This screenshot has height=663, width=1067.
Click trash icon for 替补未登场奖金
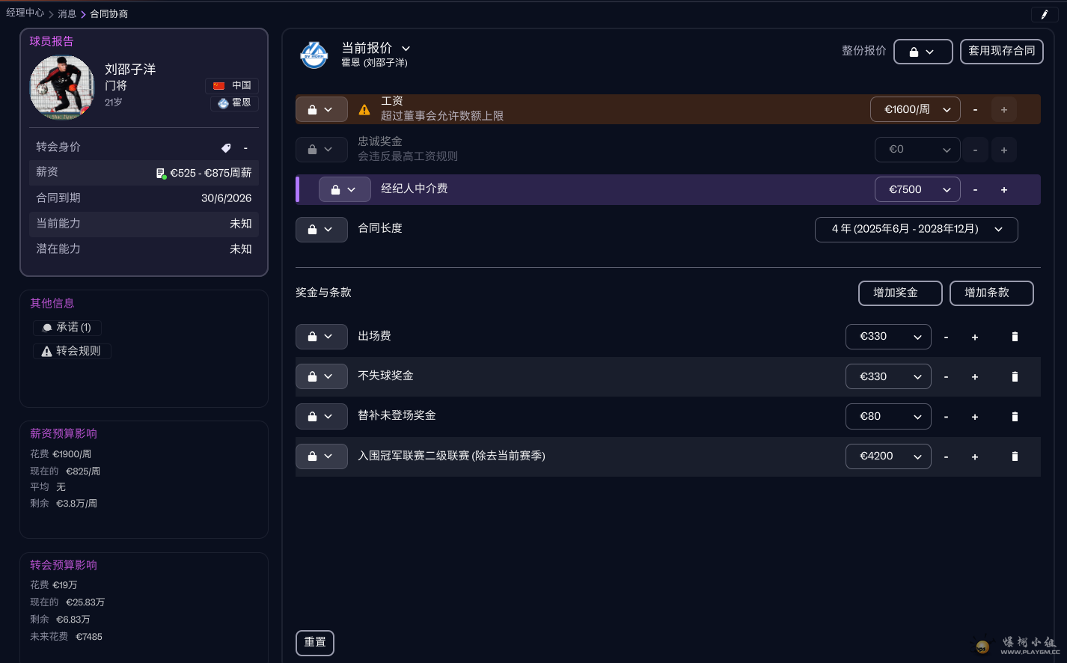pyautogui.click(x=1015, y=417)
